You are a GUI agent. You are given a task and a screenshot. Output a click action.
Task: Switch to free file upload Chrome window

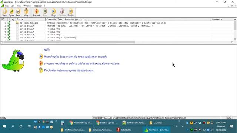(x=107, y=123)
